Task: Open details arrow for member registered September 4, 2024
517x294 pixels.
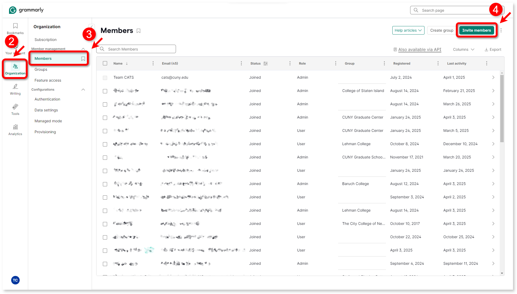Action: click(x=493, y=263)
